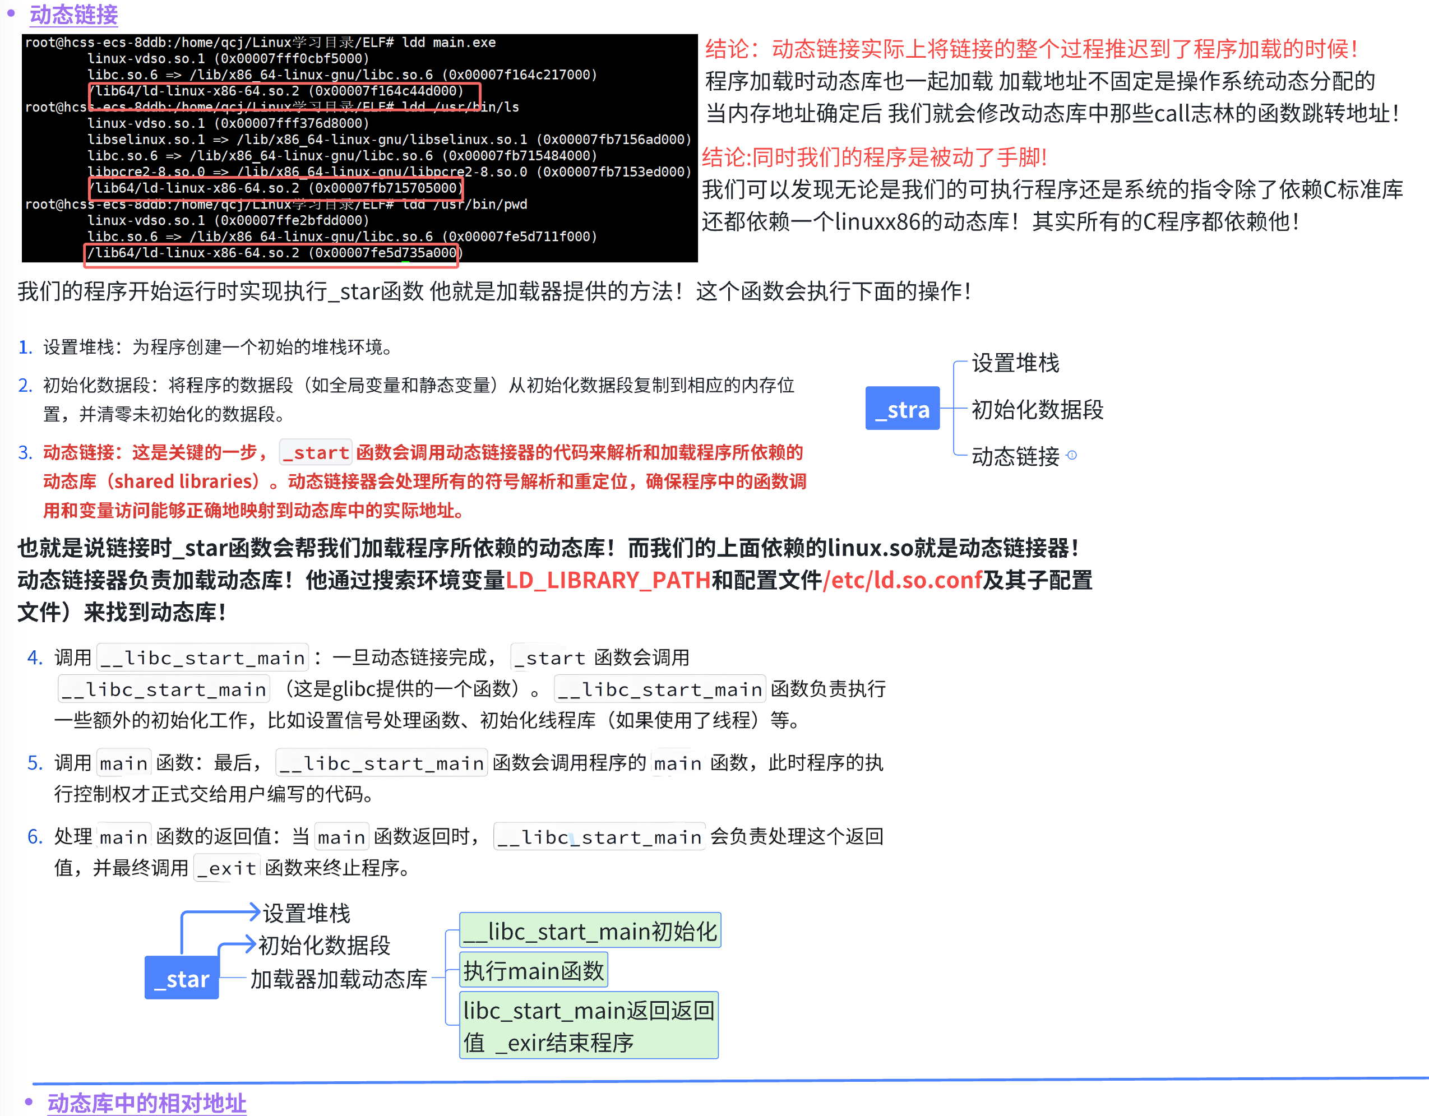This screenshot has width=1429, height=1116.
Task: Click the red /etc/ld.so.conf path text
Action: [x=902, y=580]
